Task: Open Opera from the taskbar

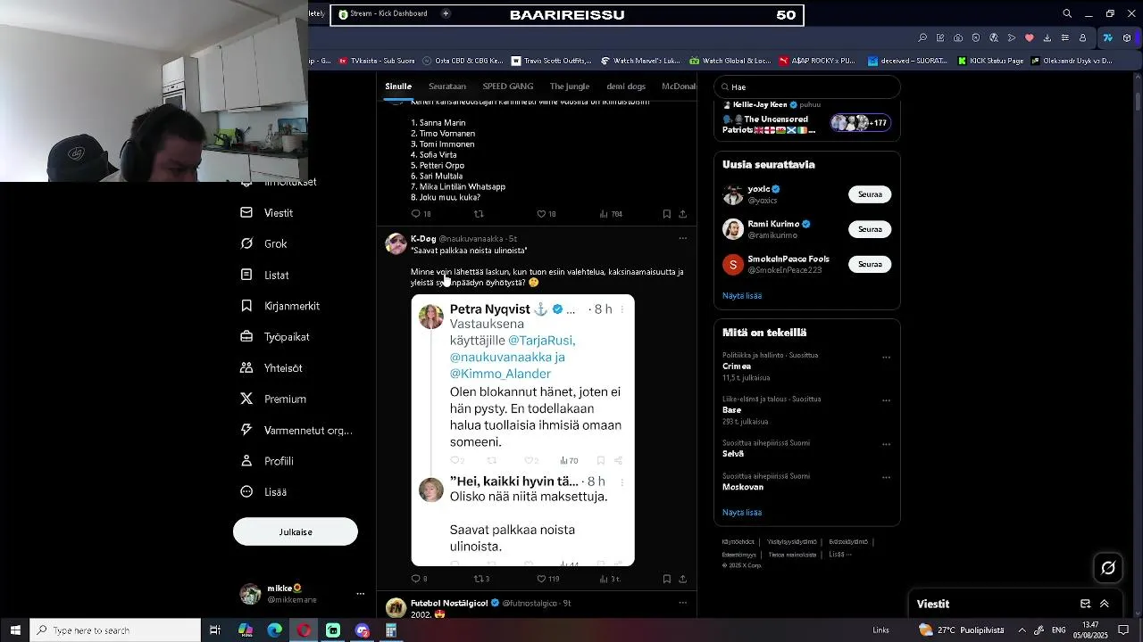Action: click(x=305, y=630)
